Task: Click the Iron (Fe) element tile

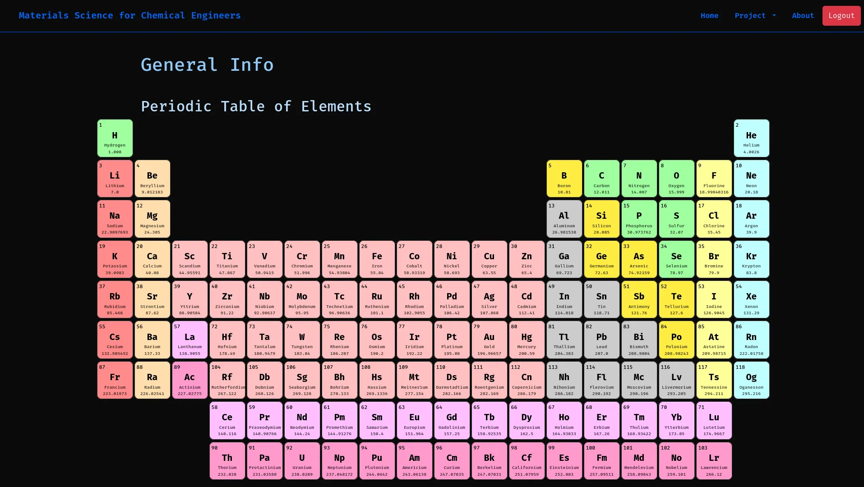Action: click(x=377, y=259)
